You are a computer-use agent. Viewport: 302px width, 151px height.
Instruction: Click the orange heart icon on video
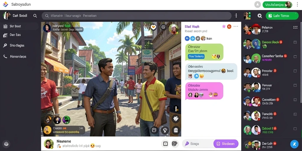pyautogui.click(x=153, y=27)
